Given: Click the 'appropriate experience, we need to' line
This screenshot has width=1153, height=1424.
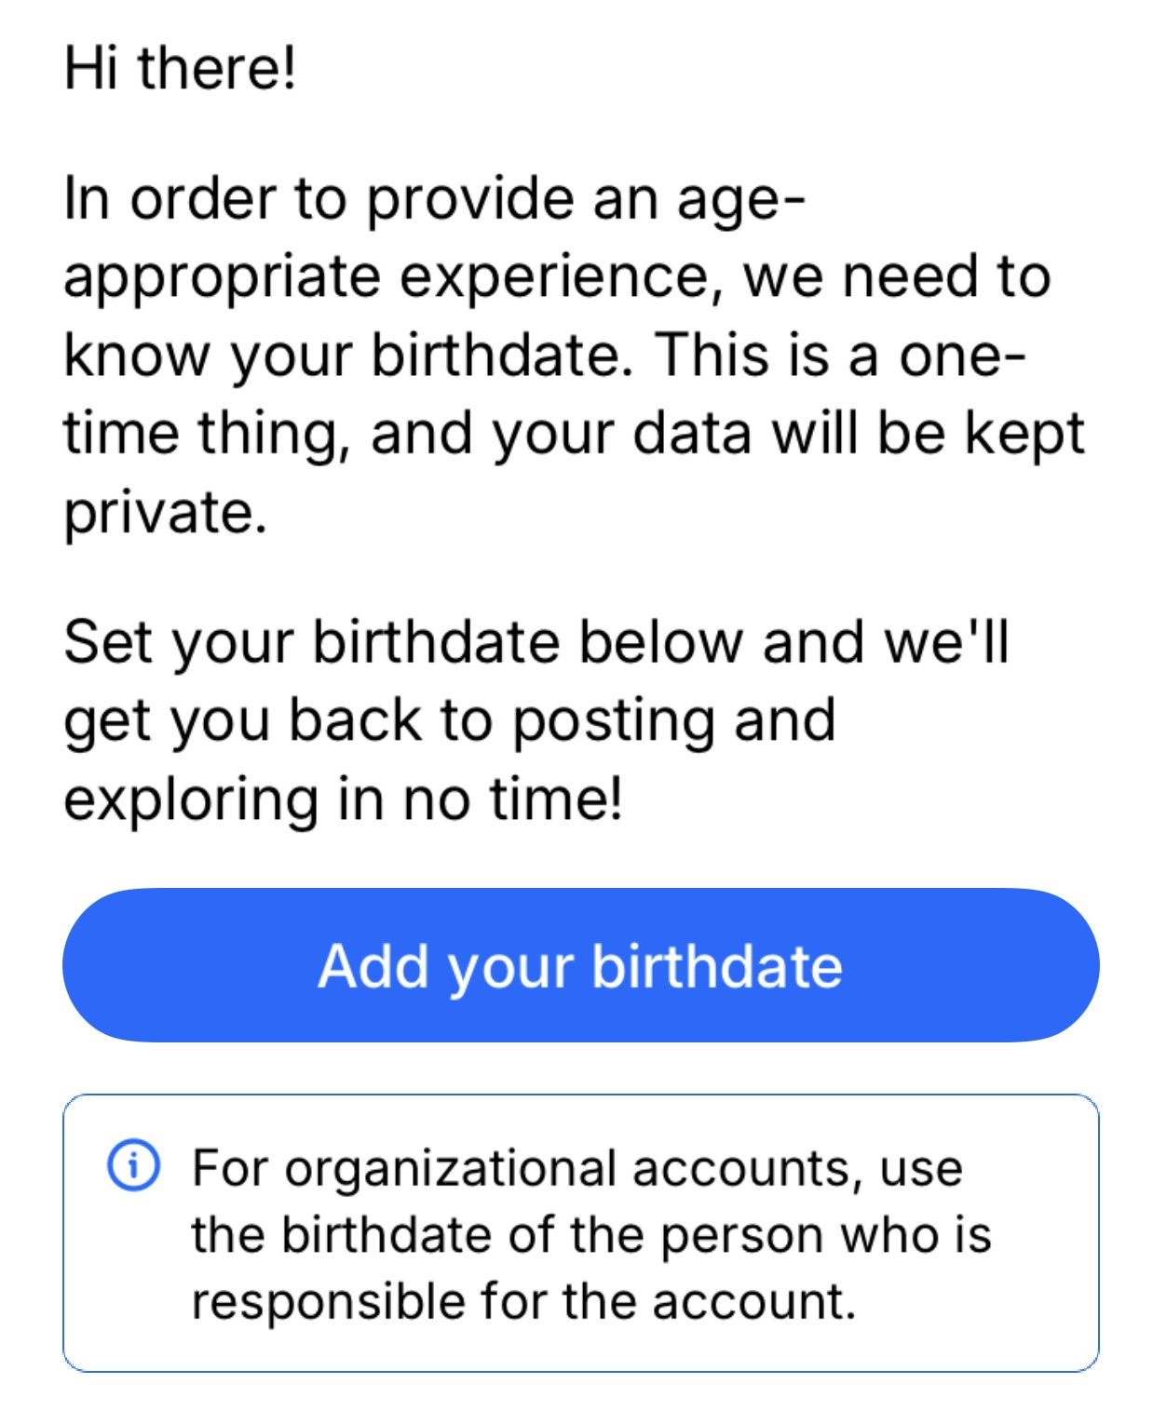Looking at the screenshot, I should click(x=557, y=277).
